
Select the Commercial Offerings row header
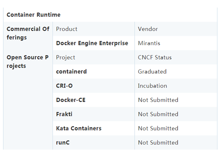(28, 33)
